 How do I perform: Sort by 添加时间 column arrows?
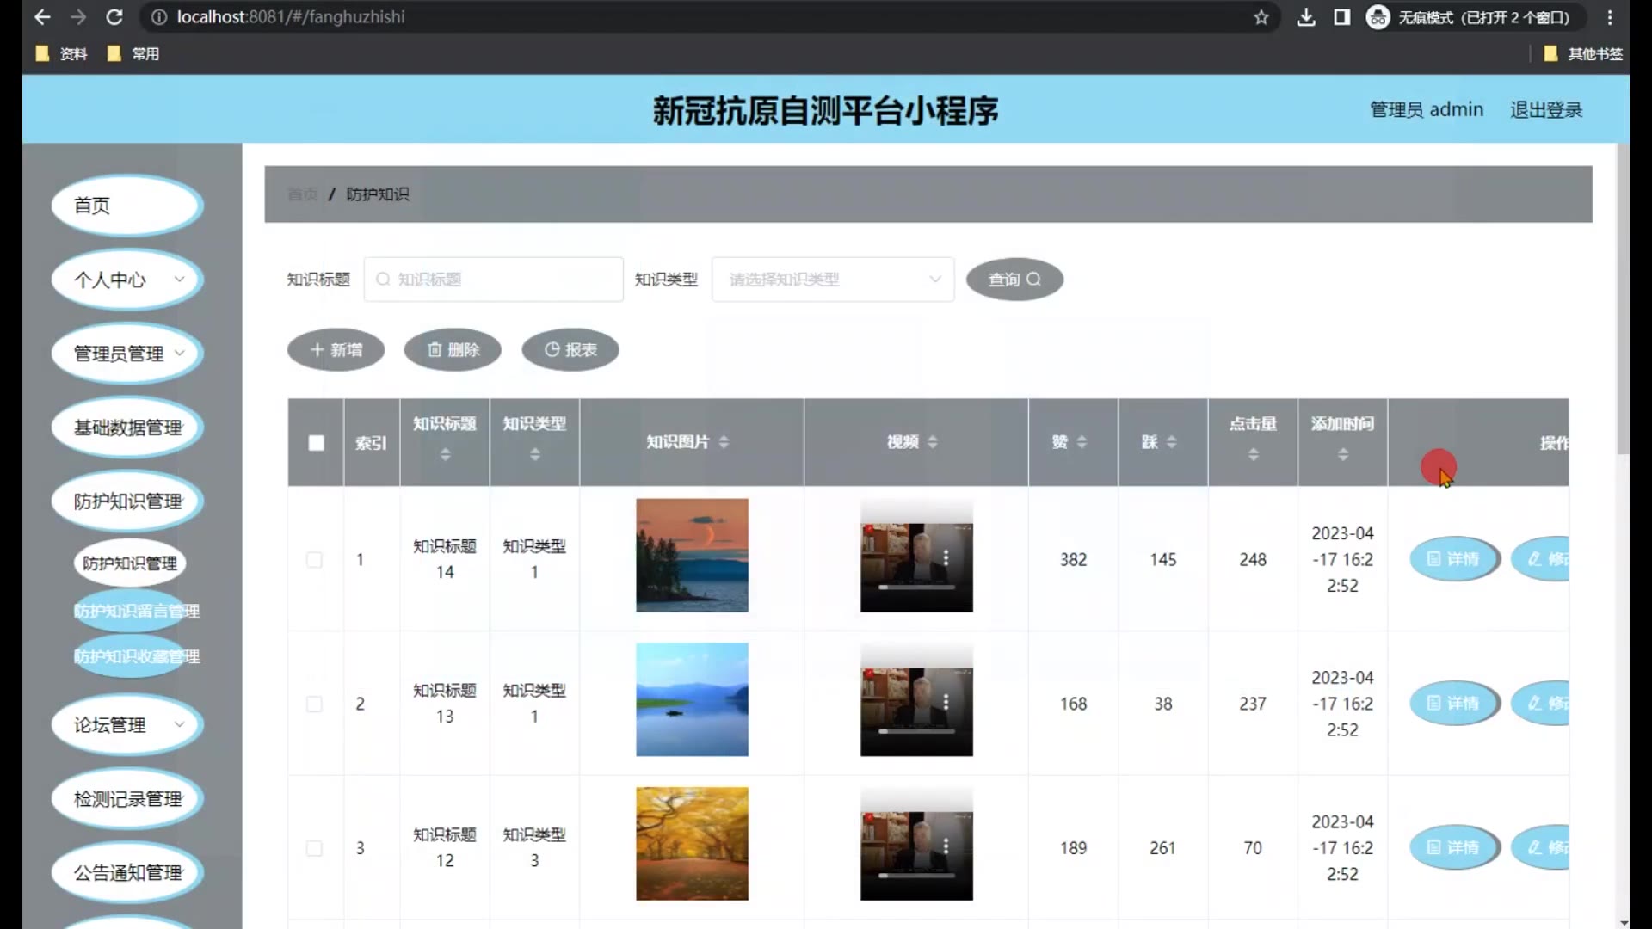pos(1343,454)
